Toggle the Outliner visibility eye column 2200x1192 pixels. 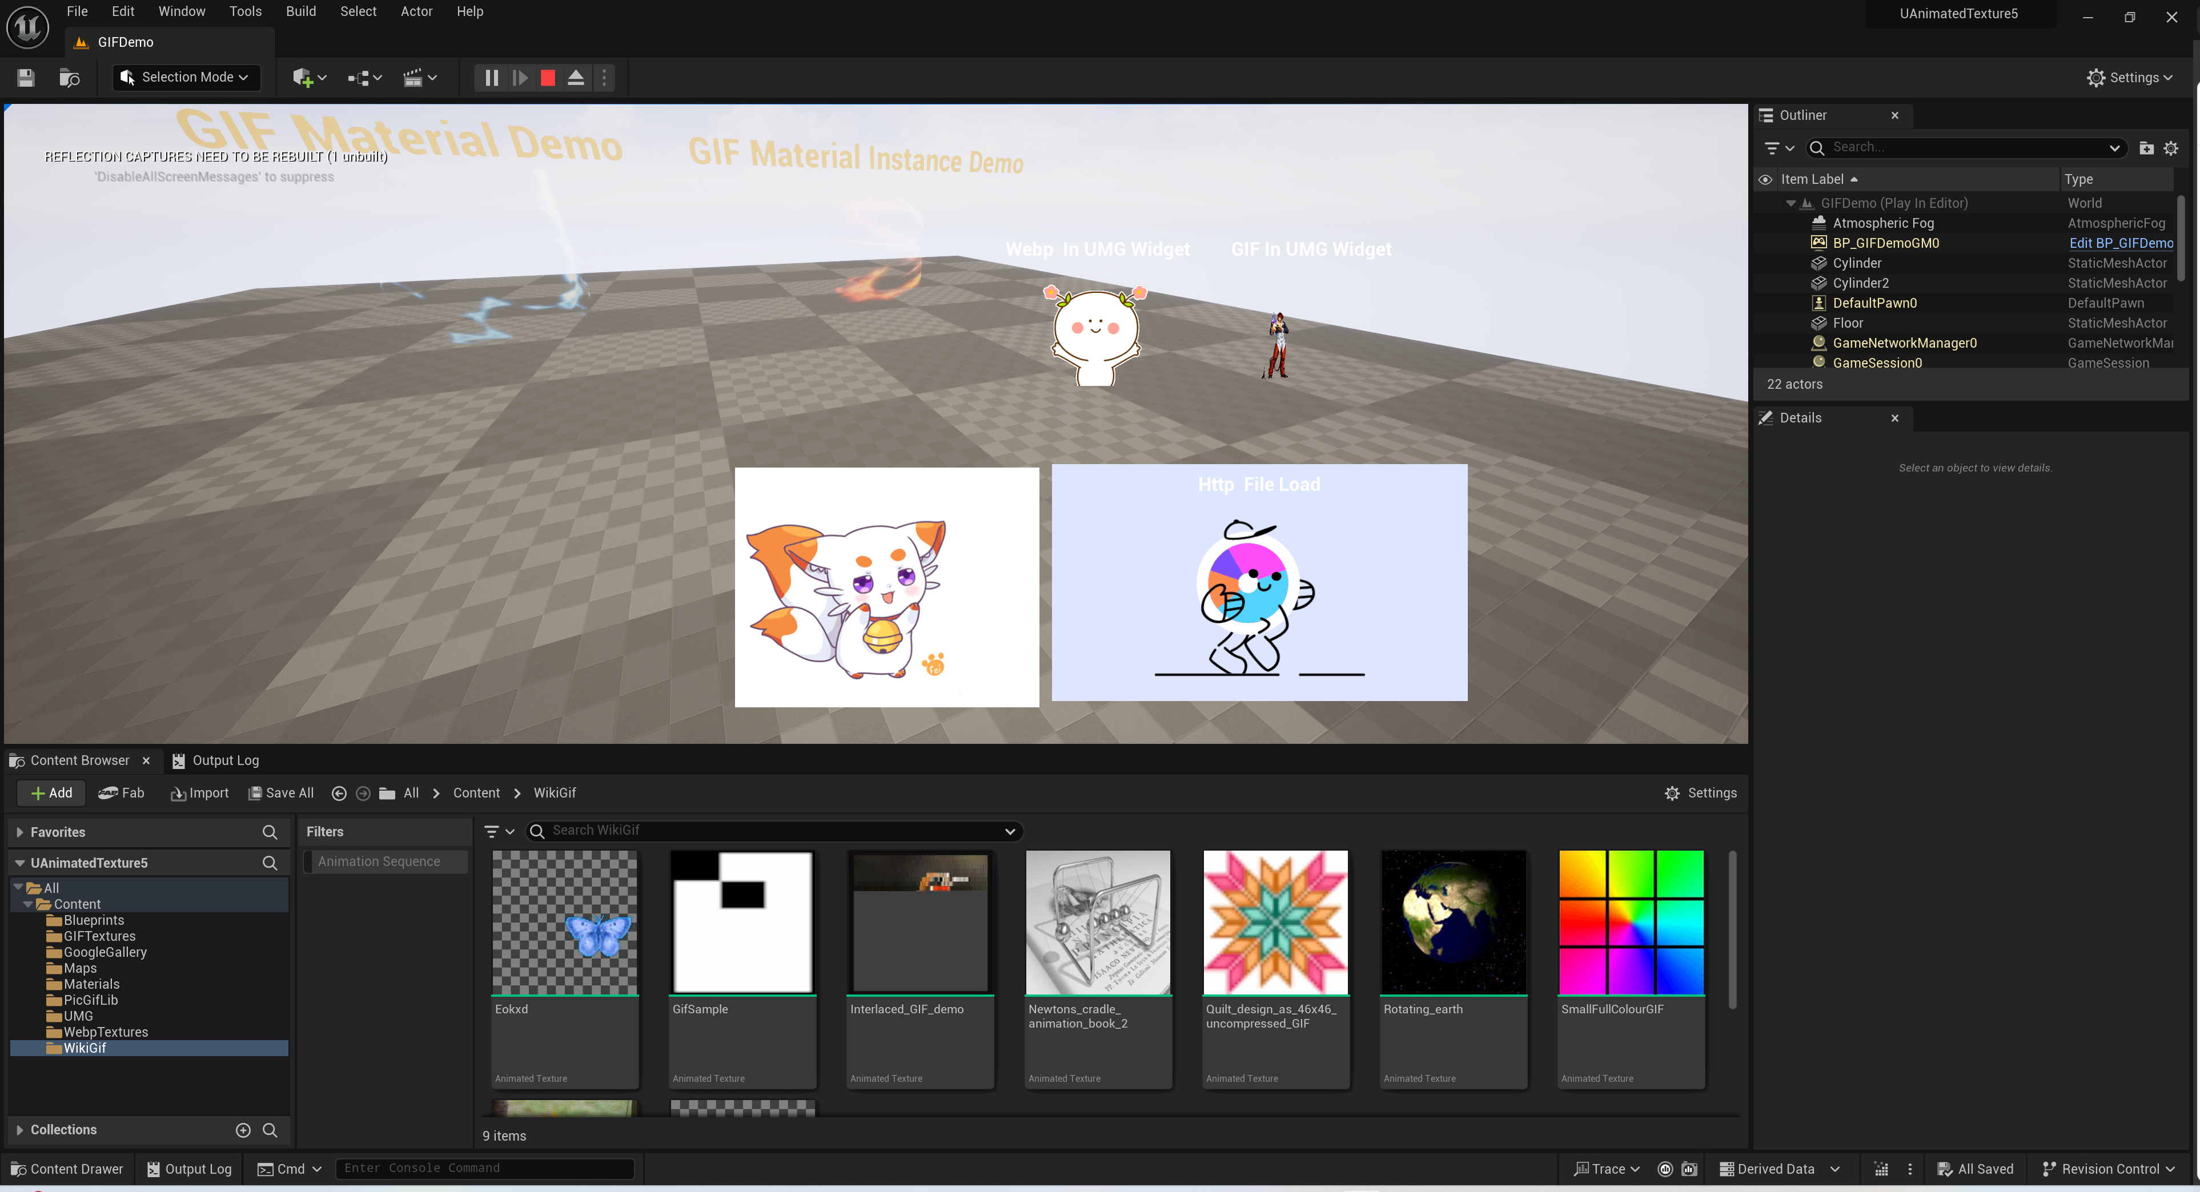point(1765,179)
